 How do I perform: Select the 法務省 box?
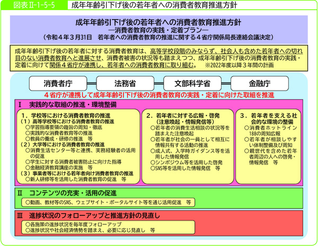click(x=125, y=83)
